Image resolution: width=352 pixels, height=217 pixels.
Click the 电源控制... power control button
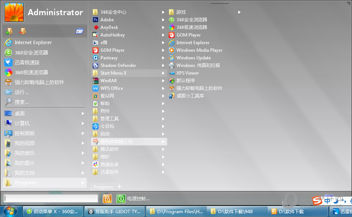(x=138, y=199)
